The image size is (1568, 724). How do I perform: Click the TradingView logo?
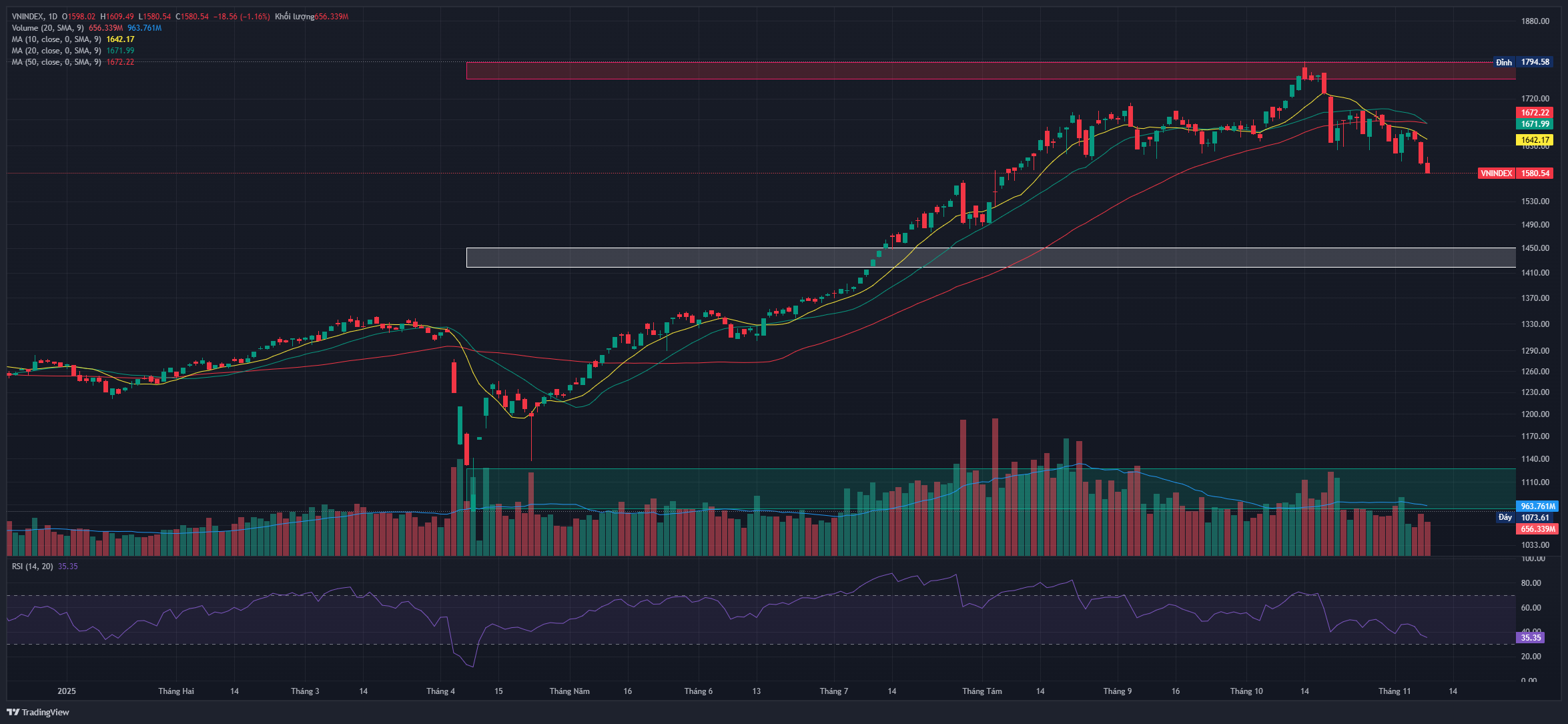pyautogui.click(x=38, y=712)
